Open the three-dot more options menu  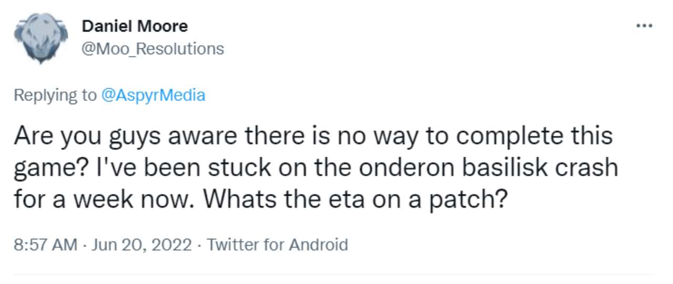[644, 25]
